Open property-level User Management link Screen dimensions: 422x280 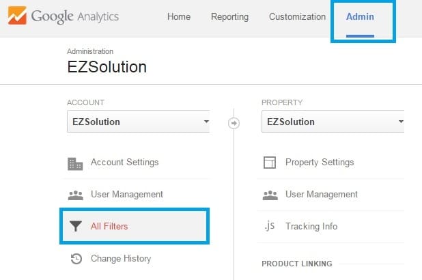tap(322, 195)
